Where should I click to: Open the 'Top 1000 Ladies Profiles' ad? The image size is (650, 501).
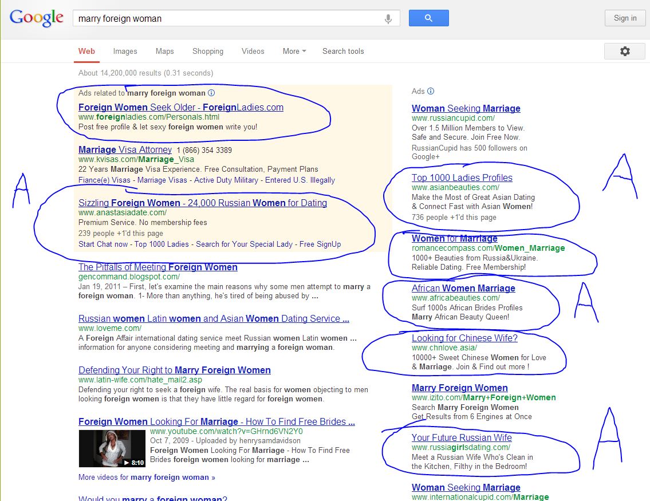pyautogui.click(x=462, y=177)
